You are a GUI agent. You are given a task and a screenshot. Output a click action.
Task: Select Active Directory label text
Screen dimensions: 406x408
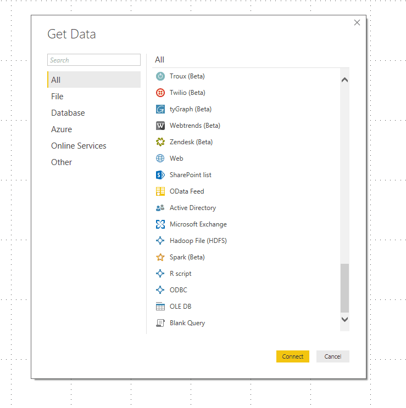pos(193,208)
